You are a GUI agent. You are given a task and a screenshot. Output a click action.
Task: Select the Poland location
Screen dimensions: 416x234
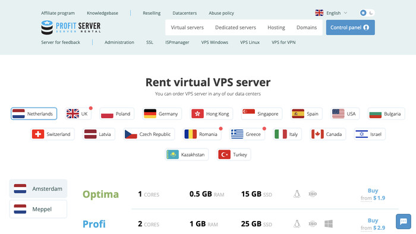pyautogui.click(x=116, y=113)
